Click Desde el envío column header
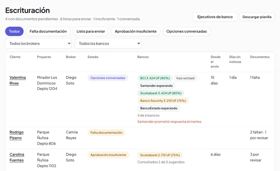 (215, 61)
